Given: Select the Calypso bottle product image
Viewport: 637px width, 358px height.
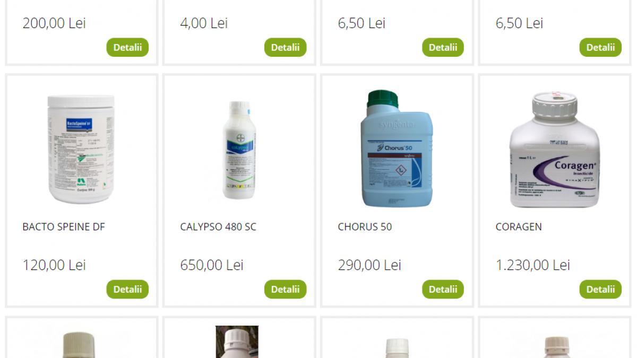Looking at the screenshot, I should coord(239,150).
